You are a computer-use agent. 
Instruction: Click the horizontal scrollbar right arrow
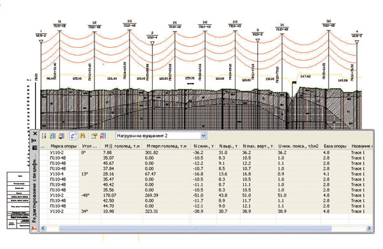pos(369,228)
